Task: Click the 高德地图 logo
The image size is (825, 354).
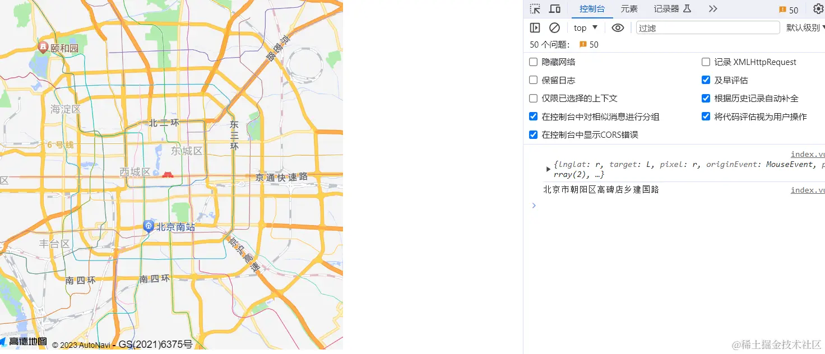Action: (x=24, y=341)
